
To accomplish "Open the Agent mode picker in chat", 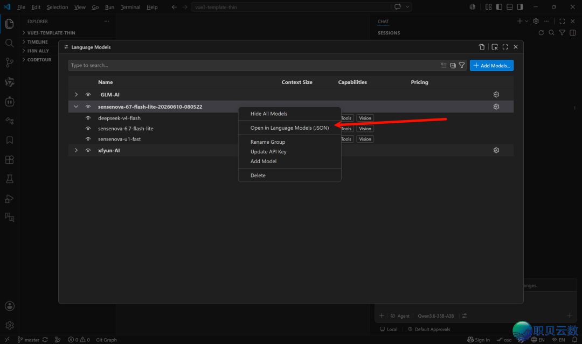I will coord(400,316).
